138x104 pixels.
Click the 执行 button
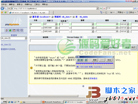point(133,47)
